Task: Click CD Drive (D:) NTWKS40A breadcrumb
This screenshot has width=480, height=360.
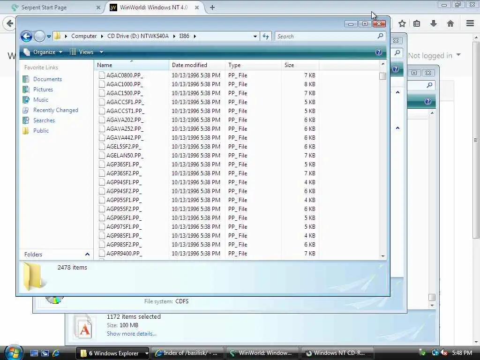Action: coord(138,36)
